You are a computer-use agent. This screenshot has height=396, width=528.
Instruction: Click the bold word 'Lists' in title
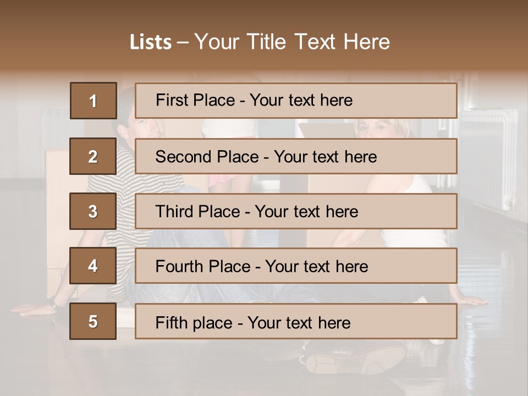[x=151, y=42]
